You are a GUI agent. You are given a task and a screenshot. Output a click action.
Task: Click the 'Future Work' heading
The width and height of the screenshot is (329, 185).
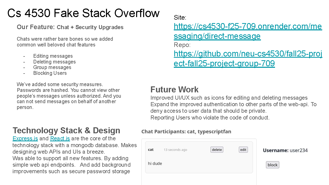pos(174,90)
